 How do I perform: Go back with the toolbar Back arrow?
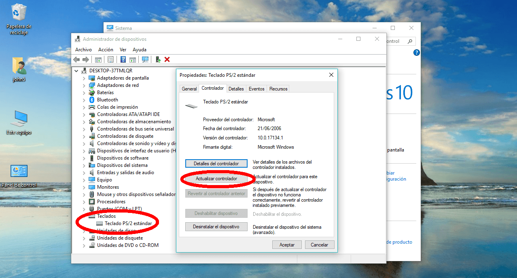76,59
